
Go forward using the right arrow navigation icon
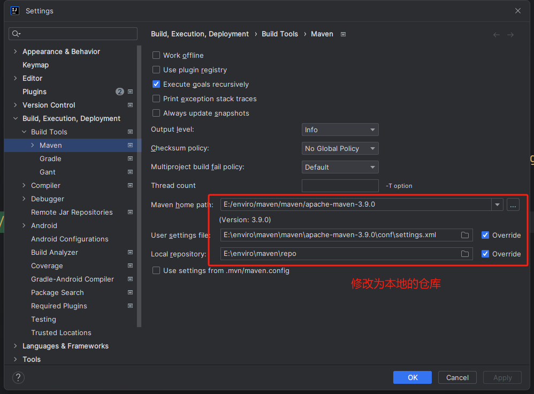click(510, 35)
